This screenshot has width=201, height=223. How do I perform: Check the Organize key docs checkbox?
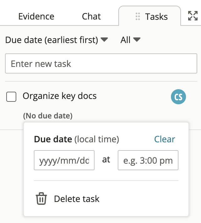click(11, 97)
